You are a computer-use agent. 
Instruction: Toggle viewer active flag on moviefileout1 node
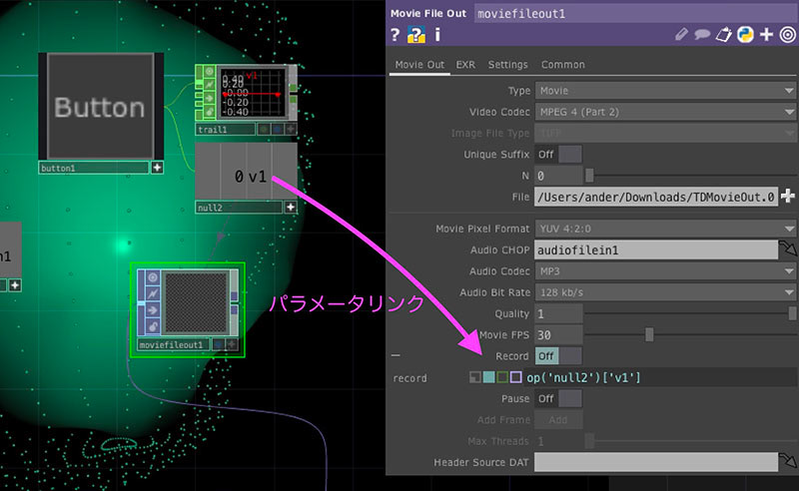click(153, 277)
